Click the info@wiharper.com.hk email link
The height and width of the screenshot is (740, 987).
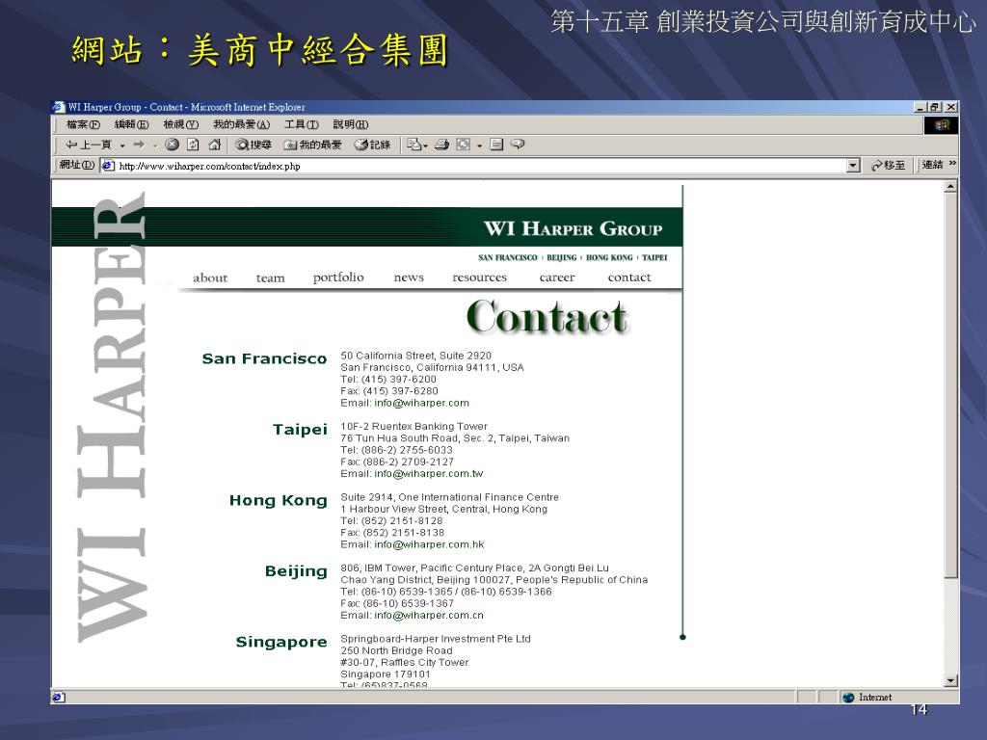[x=429, y=545]
